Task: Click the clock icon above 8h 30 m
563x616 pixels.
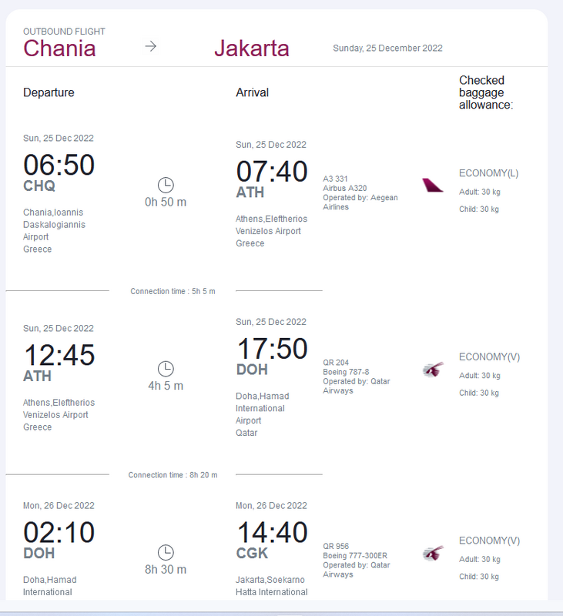Action: coord(166,552)
